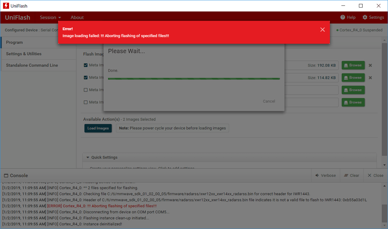Click the Cortex_R4_0 Suspended status
388x229 pixels.
click(359, 30)
